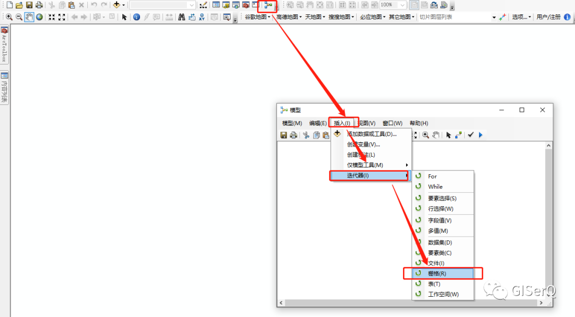Open the 谷歌地图 dropdown
This screenshot has height=317, width=575.
[258, 17]
